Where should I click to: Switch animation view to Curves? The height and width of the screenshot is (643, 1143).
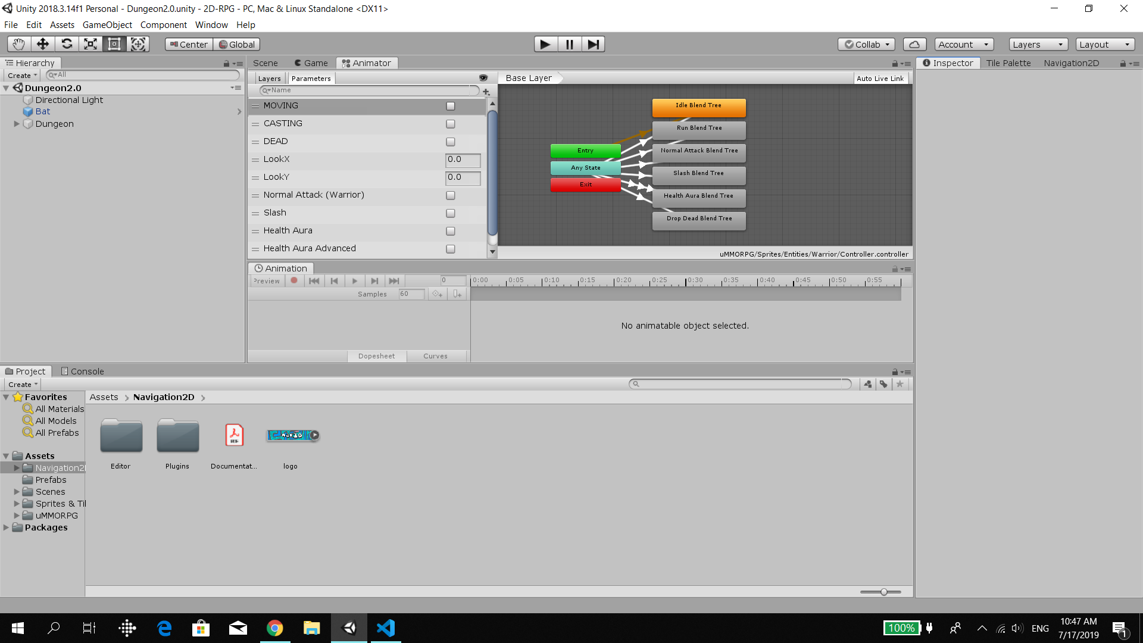436,355
